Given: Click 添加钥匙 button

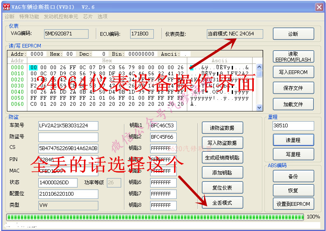Looking at the screenshot, I should [222, 172].
